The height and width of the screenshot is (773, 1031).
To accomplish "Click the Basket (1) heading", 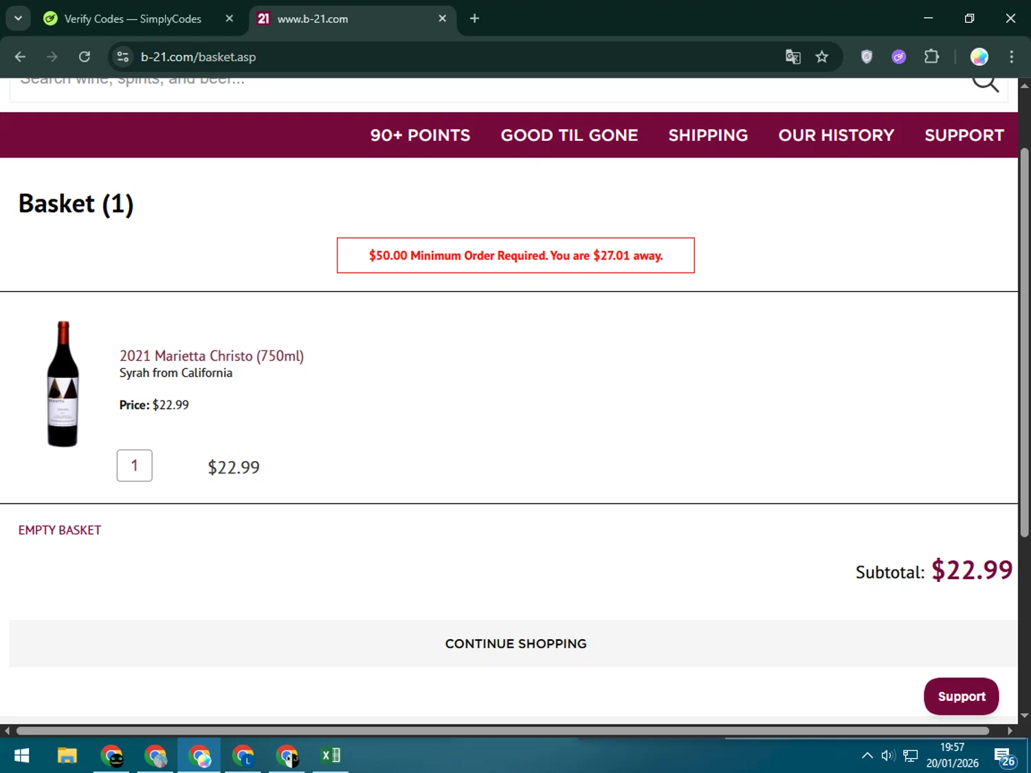I will [76, 204].
